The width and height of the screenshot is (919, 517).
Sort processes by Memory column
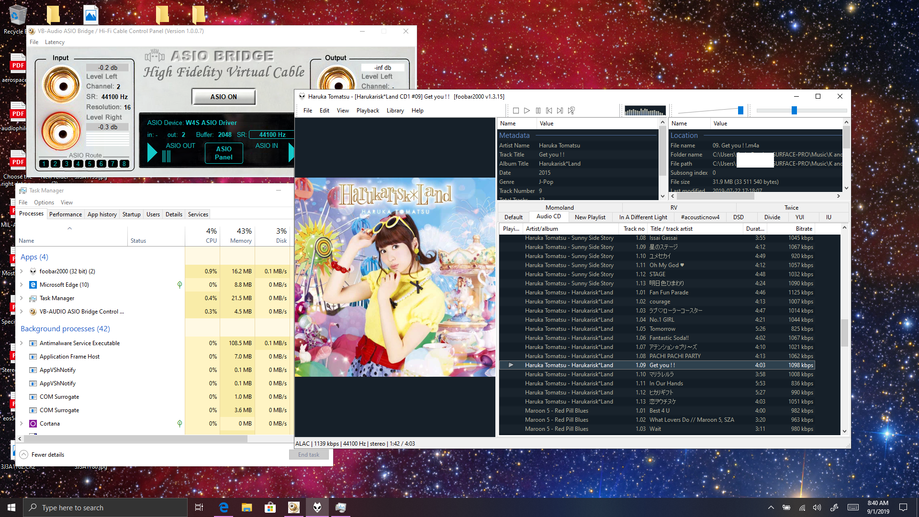pyautogui.click(x=237, y=236)
